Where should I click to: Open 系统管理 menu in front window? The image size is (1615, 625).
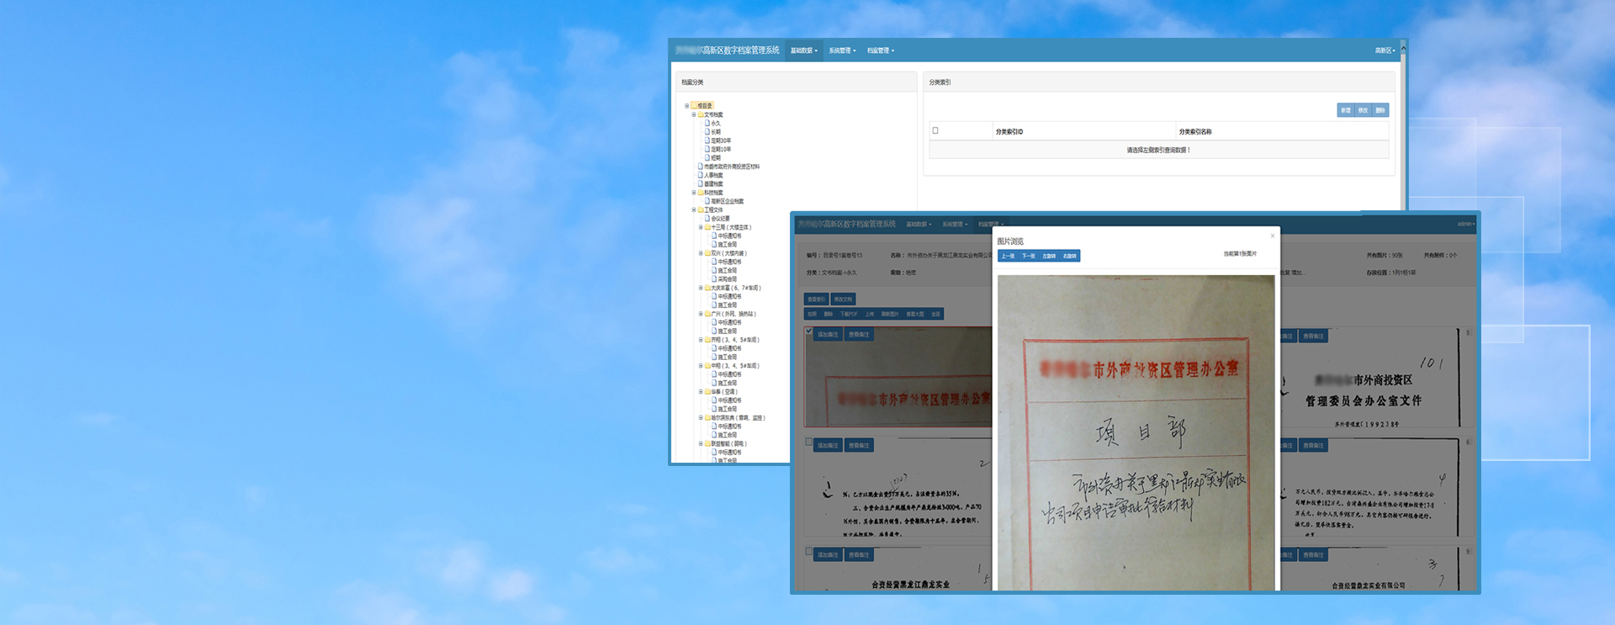pos(955,224)
